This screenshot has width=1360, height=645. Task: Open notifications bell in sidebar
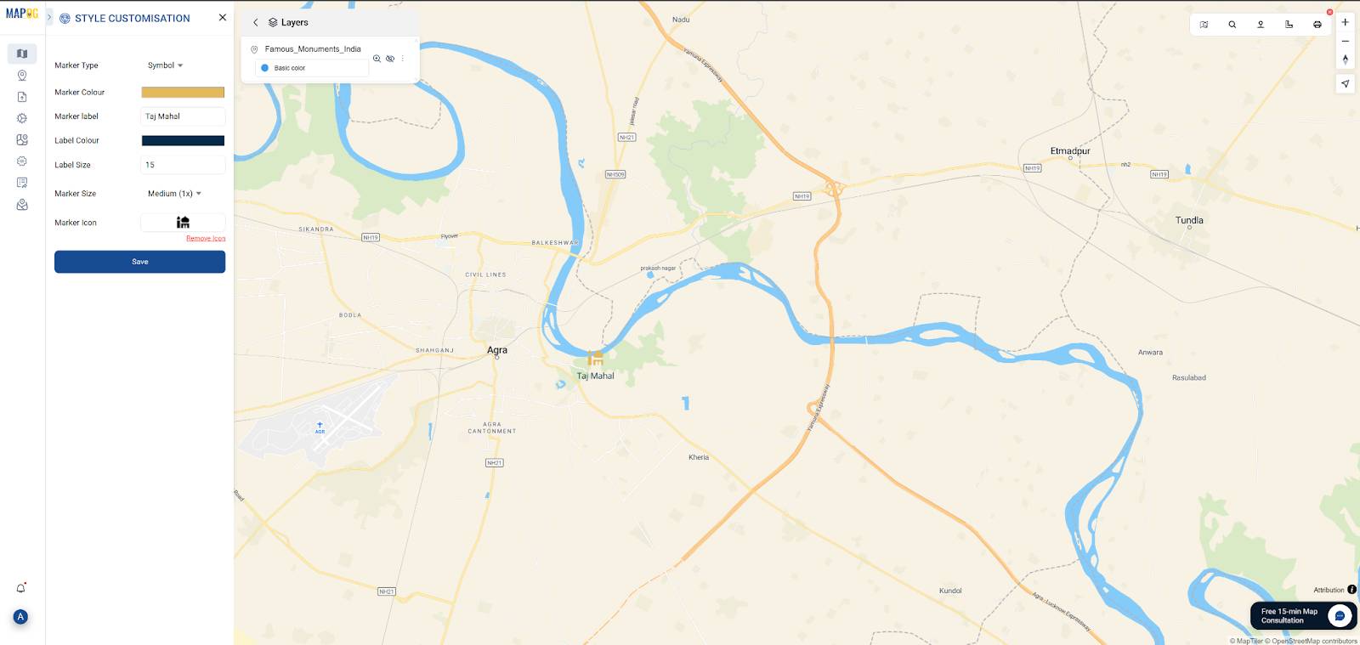tap(21, 588)
